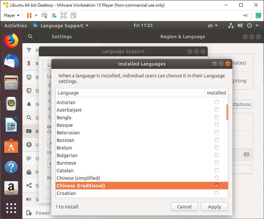Screen dimensions: 264x219
Task: Select the Catalan language row
Action: [x=142, y=171]
